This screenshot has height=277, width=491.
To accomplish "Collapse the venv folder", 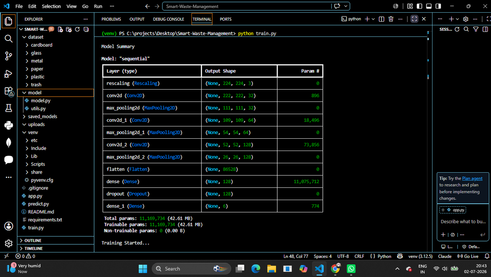I will [56, 133].
